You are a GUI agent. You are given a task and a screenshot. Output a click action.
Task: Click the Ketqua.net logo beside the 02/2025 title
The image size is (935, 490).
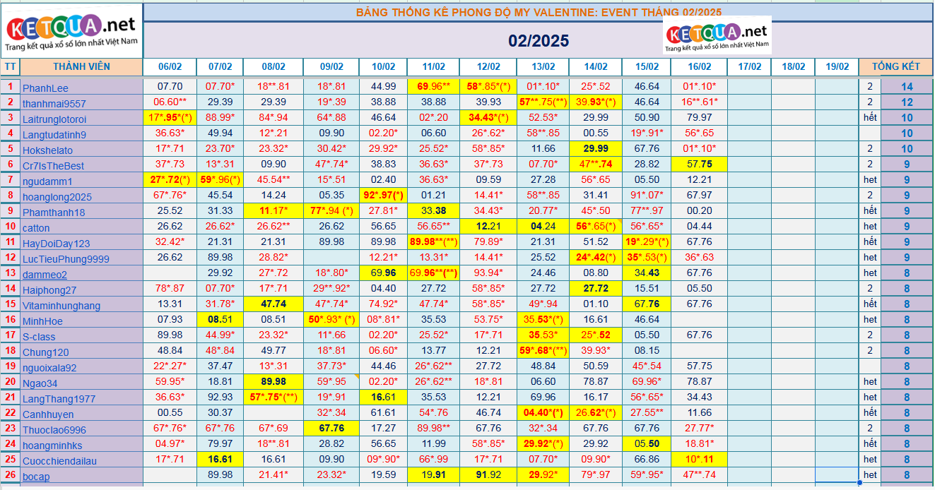[717, 37]
